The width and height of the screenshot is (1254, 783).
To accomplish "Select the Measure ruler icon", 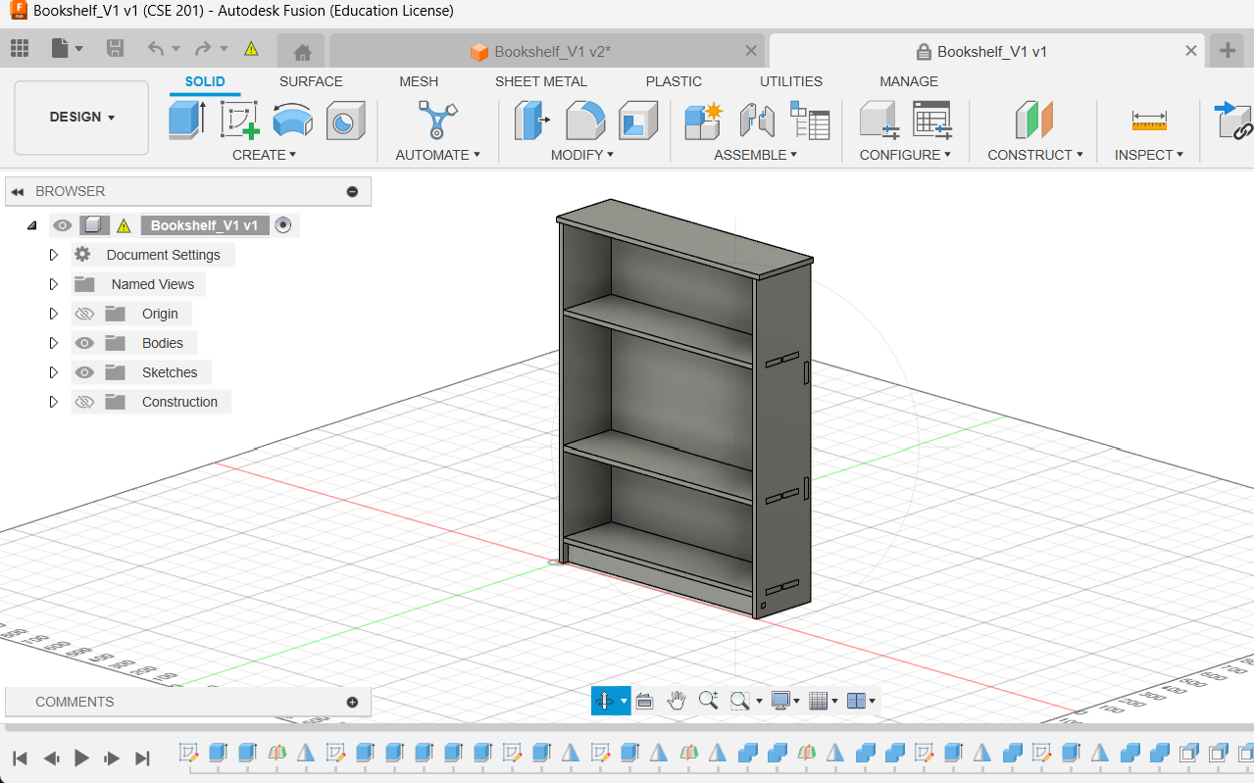I will [x=1149, y=121].
